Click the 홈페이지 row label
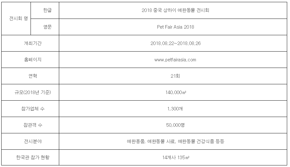 click(33, 60)
